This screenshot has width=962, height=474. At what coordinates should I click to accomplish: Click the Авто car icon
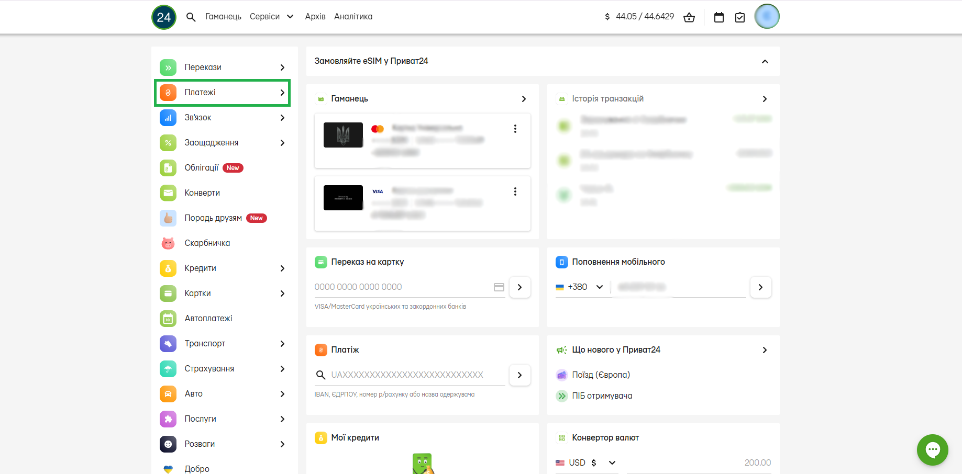pyautogui.click(x=168, y=394)
